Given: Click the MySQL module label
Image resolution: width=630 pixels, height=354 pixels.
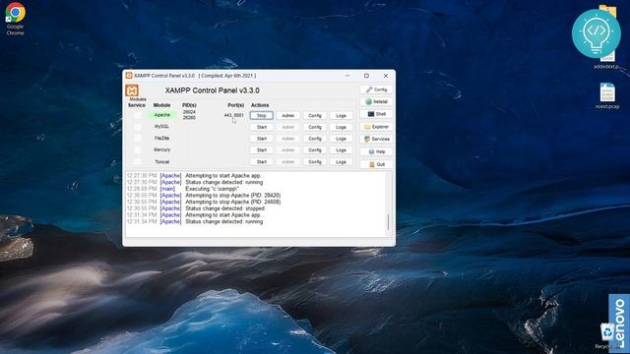Looking at the screenshot, I should click(x=161, y=127).
